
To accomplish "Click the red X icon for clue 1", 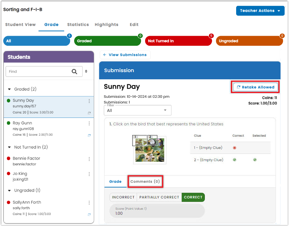I will (235, 148).
